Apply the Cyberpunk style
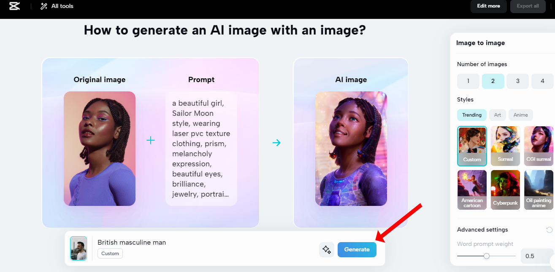 pyautogui.click(x=505, y=189)
